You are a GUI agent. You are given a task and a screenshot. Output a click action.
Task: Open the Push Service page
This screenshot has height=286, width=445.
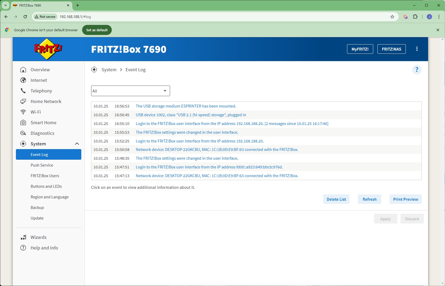click(x=42, y=165)
